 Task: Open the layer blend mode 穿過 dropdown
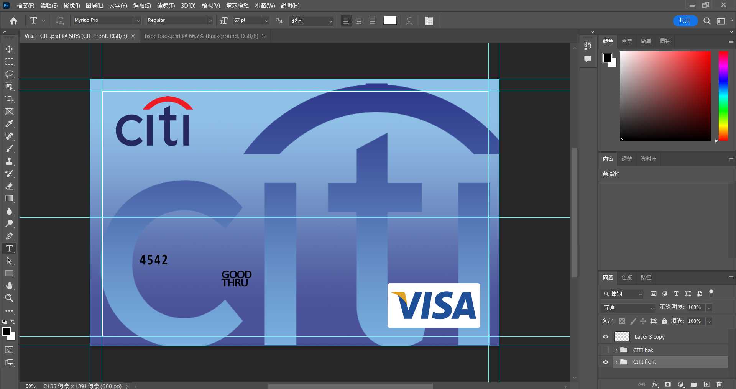(x=628, y=308)
